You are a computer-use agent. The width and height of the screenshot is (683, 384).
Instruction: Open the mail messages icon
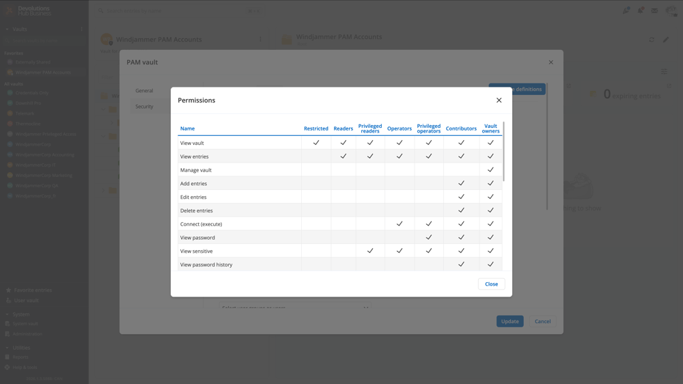[x=654, y=10]
